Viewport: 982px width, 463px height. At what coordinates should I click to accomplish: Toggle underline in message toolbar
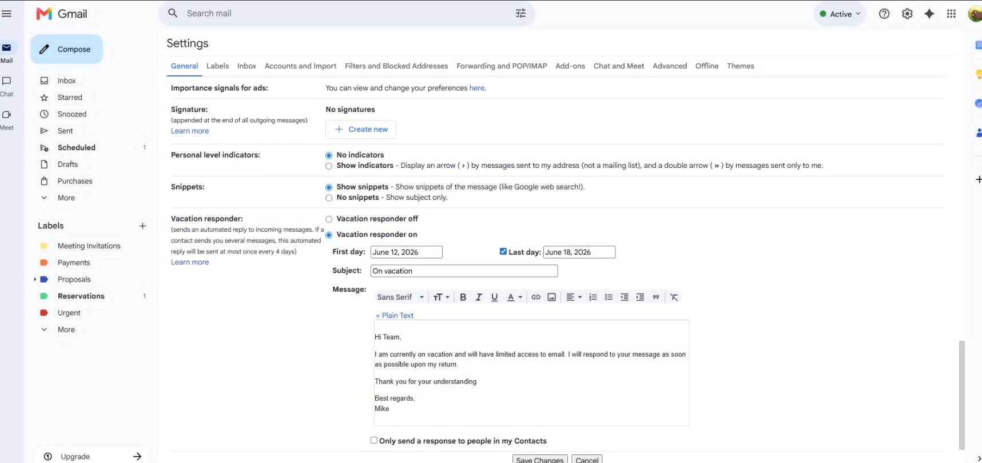point(495,297)
